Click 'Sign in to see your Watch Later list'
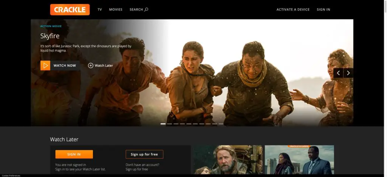 click(80, 169)
